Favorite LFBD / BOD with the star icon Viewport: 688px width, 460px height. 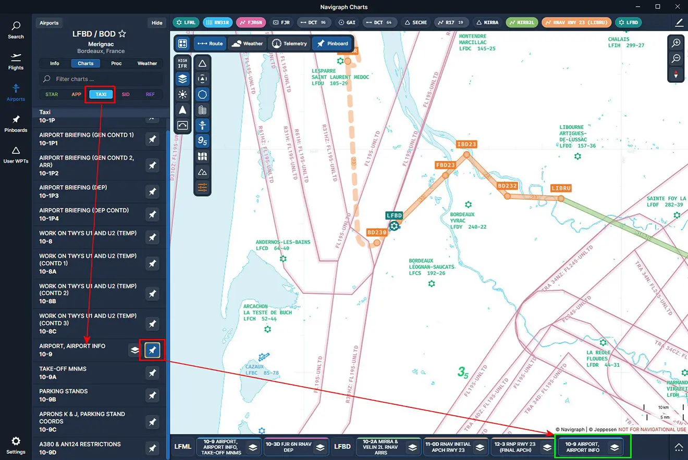point(122,34)
